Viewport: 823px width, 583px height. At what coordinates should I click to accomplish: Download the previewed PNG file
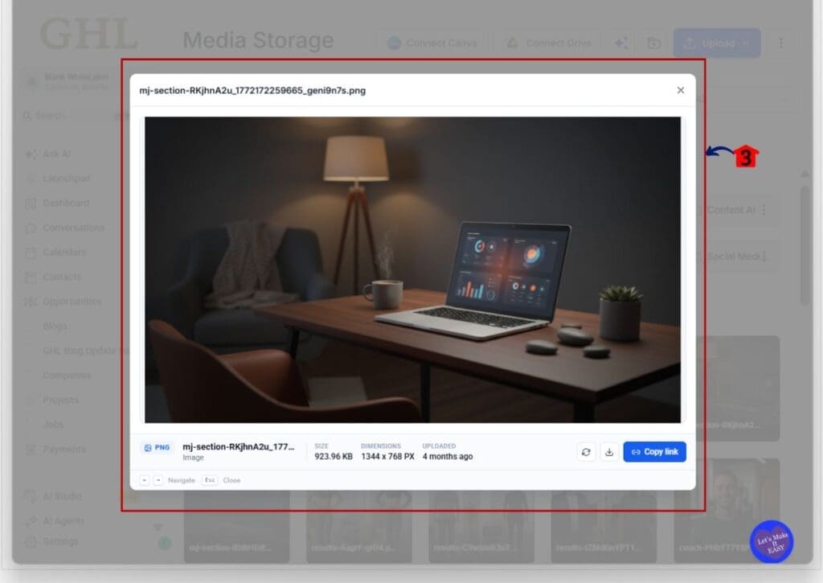click(609, 452)
